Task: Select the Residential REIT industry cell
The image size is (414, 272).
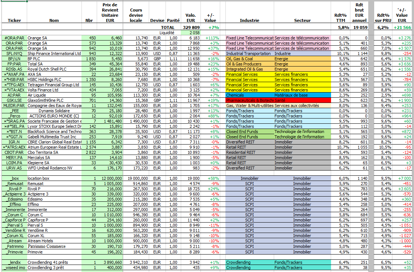Action: click(250, 152)
